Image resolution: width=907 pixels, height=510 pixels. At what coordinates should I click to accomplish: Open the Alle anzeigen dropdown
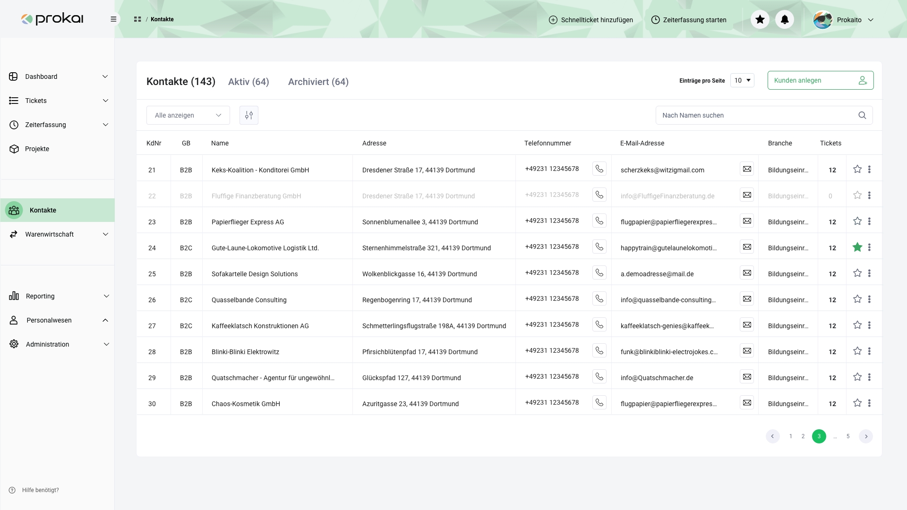point(188,115)
